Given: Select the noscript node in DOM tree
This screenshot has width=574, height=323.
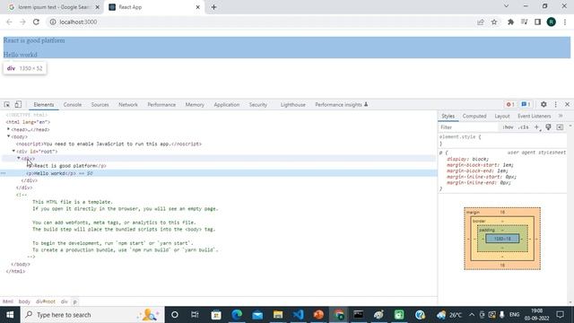Looking at the screenshot, I should click(109, 144).
